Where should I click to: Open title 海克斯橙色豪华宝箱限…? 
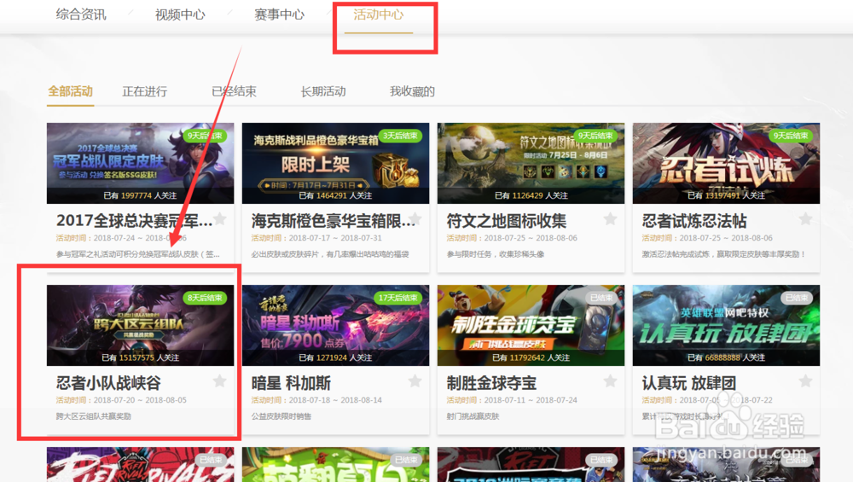pos(333,221)
